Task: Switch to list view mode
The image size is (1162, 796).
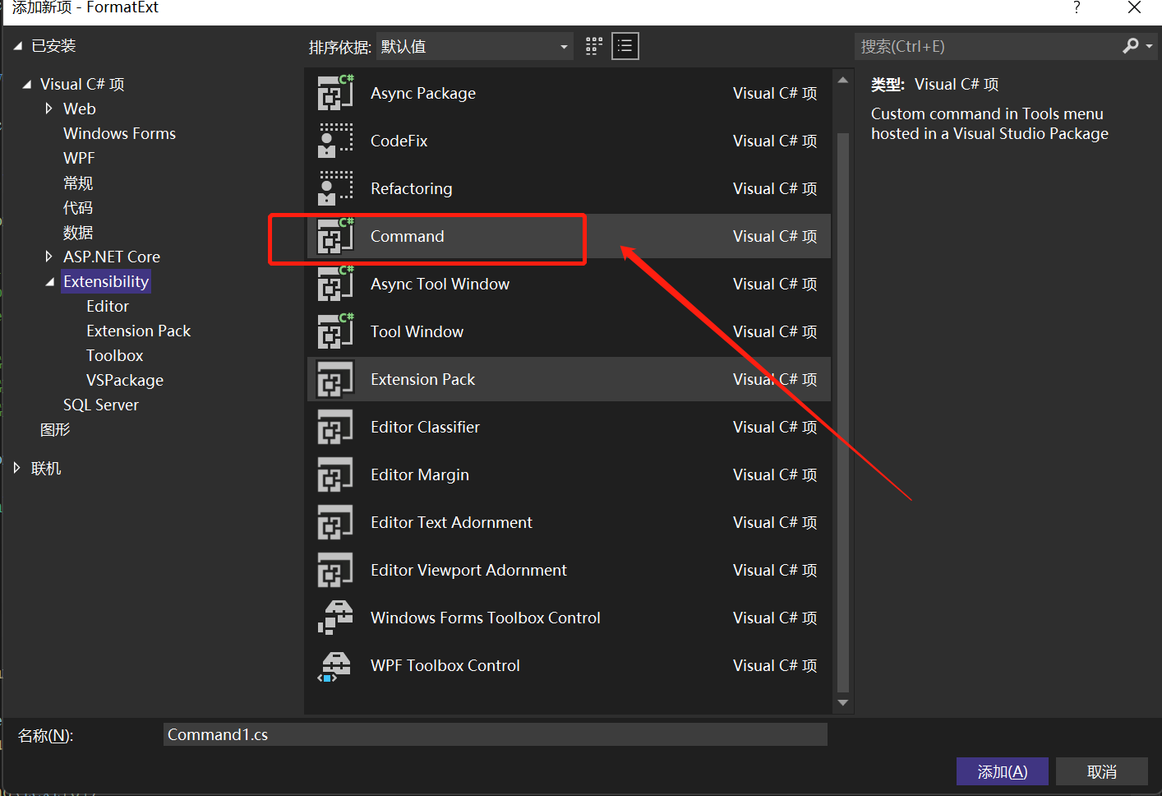Action: click(625, 46)
